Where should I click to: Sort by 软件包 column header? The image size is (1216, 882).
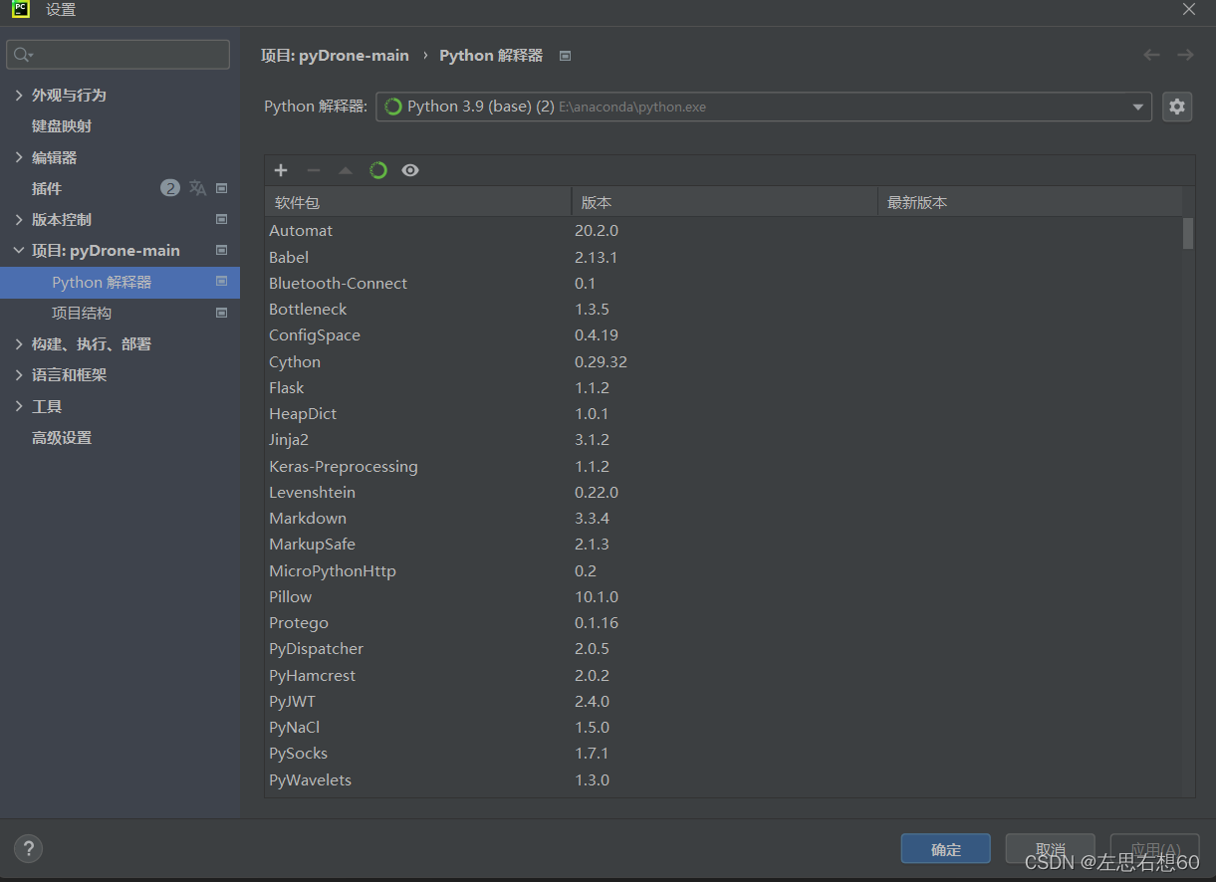click(417, 202)
